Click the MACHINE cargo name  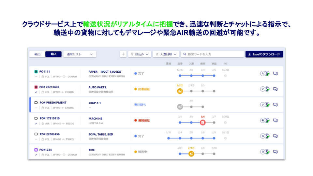(95, 119)
